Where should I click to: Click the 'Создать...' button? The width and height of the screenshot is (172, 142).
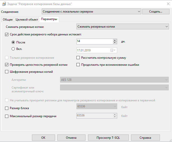156,12
